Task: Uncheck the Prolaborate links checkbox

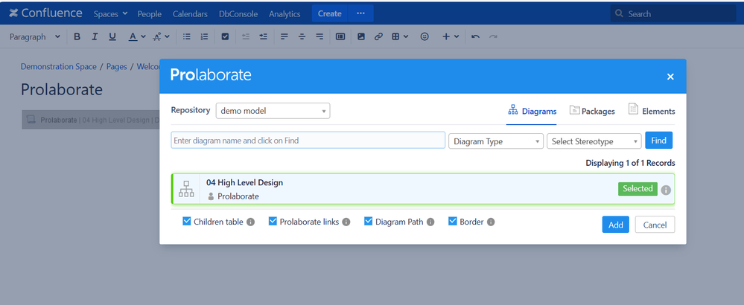Action: [273, 221]
